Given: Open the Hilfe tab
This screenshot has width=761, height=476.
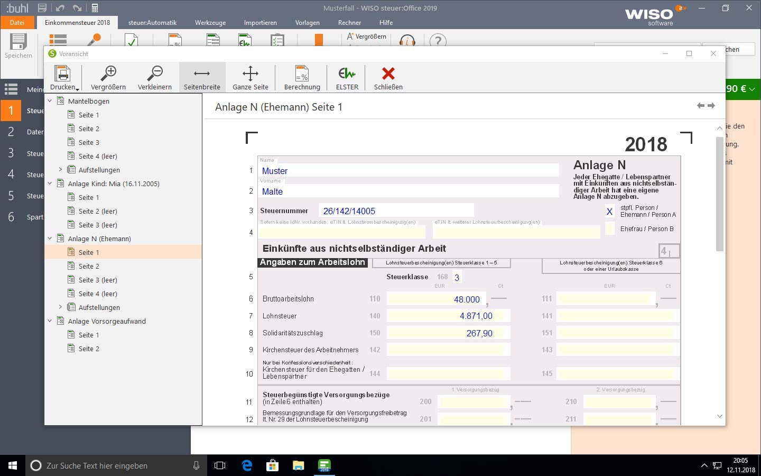Looking at the screenshot, I should [x=386, y=22].
